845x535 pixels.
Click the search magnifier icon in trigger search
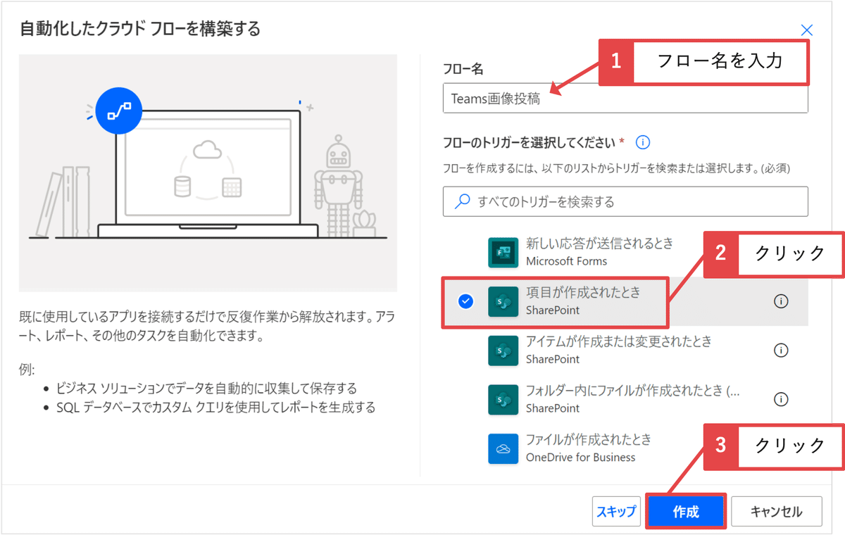click(462, 202)
